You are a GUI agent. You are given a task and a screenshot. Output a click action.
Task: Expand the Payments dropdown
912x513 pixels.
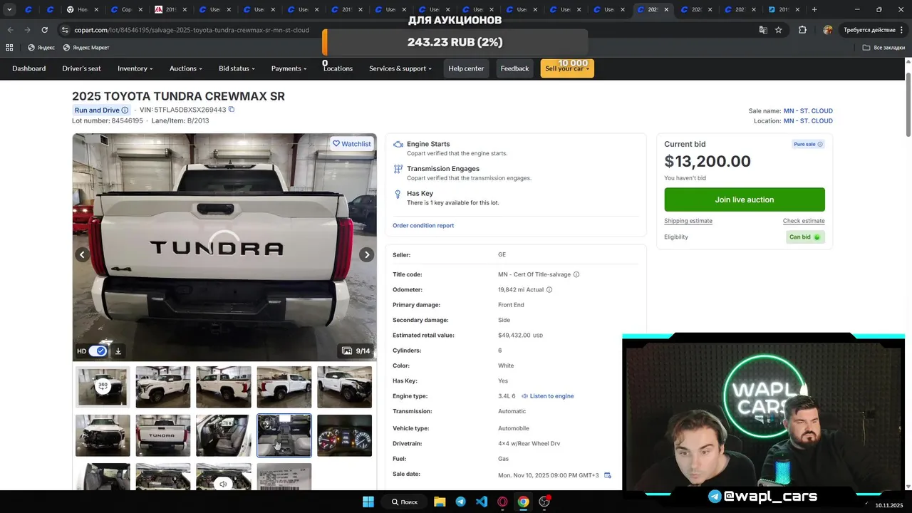click(289, 68)
